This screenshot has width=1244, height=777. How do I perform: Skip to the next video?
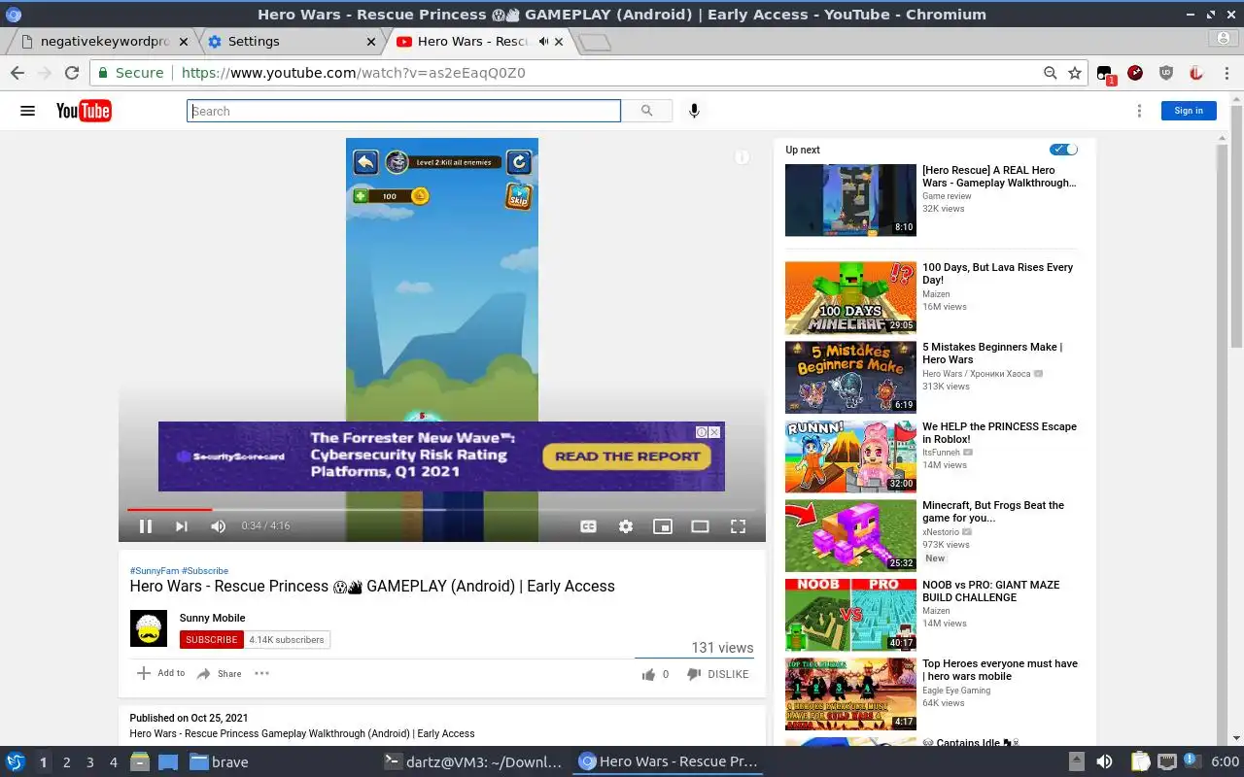click(x=181, y=526)
